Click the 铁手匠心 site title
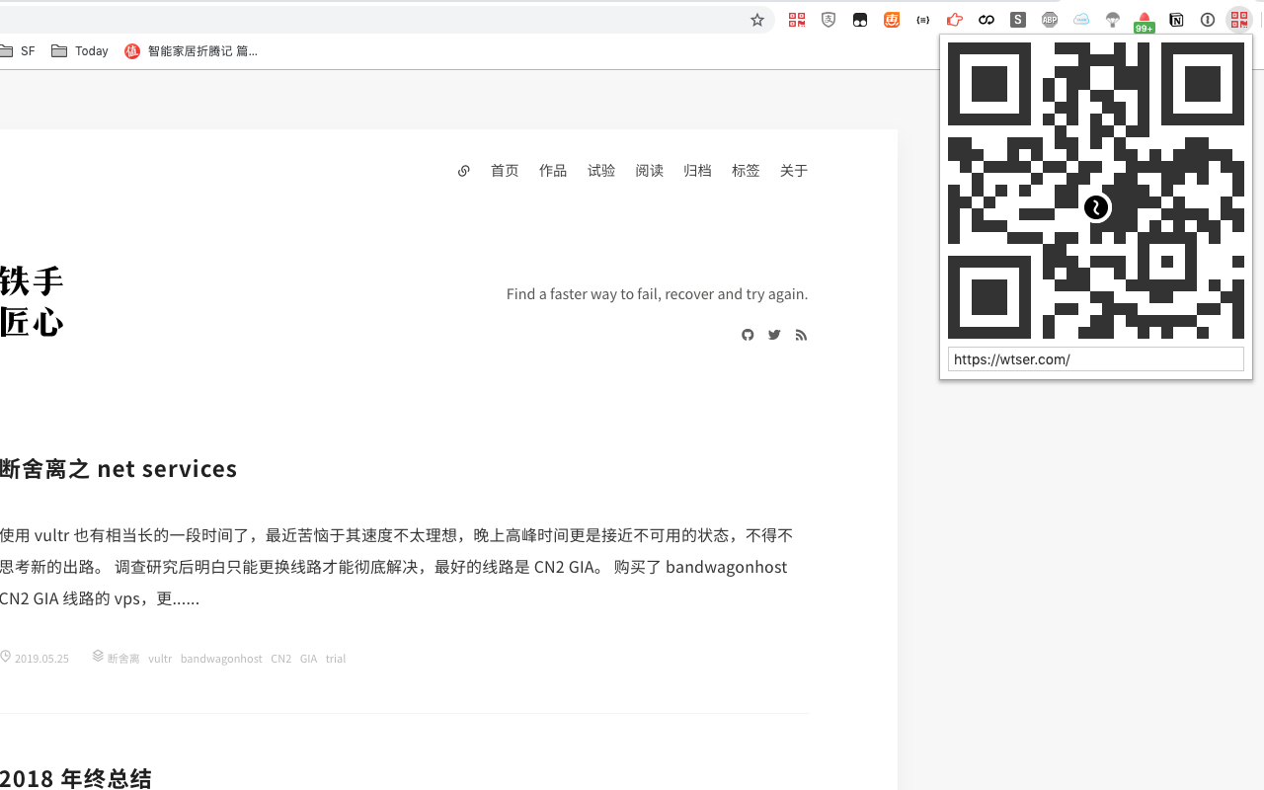1264x790 pixels. (x=32, y=302)
